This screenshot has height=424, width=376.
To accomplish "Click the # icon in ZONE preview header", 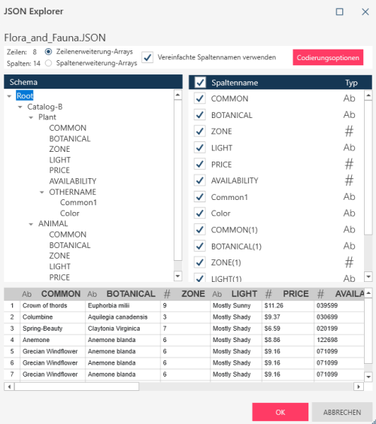I will point(167,294).
